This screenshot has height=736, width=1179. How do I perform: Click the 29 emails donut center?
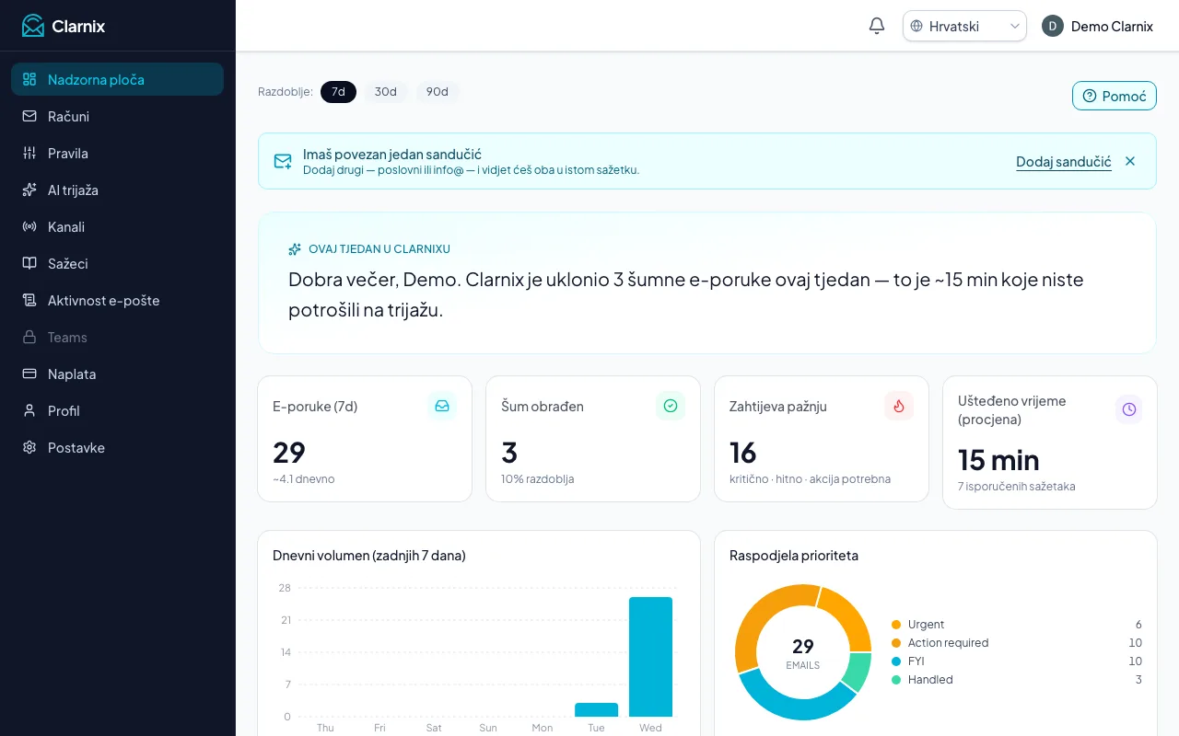coord(803,652)
